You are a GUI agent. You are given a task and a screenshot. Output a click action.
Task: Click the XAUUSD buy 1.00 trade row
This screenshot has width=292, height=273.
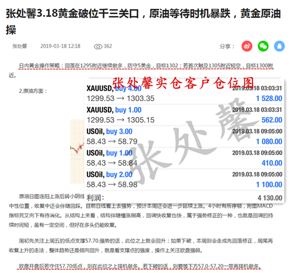pyautogui.click(x=184, y=115)
